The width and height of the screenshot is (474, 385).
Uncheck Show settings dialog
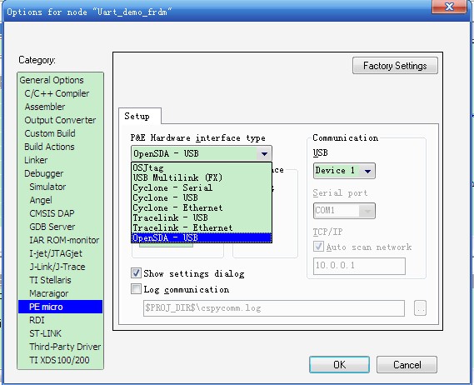pyautogui.click(x=136, y=273)
